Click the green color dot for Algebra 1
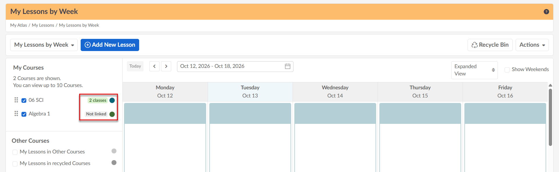The width and height of the screenshot is (559, 172). coord(112,114)
